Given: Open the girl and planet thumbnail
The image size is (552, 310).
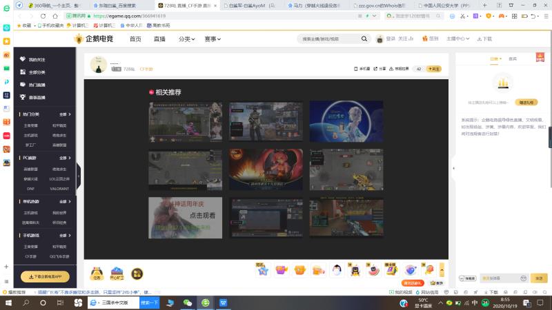Looking at the screenshot, I should (346, 122).
